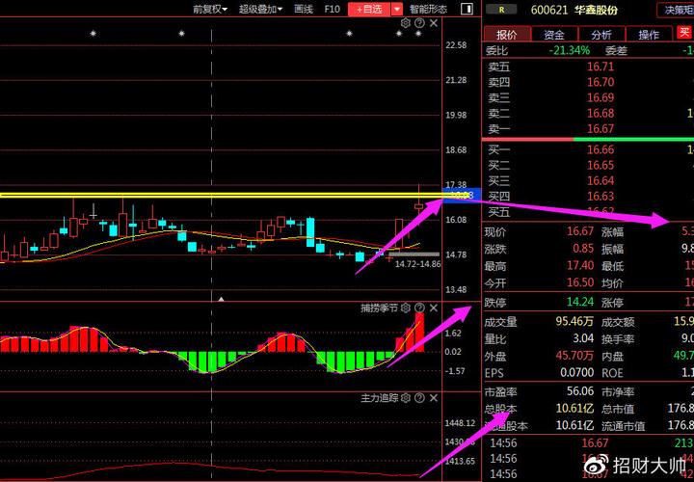Switch to the 资金 tab
The image size is (694, 482).
click(x=554, y=35)
